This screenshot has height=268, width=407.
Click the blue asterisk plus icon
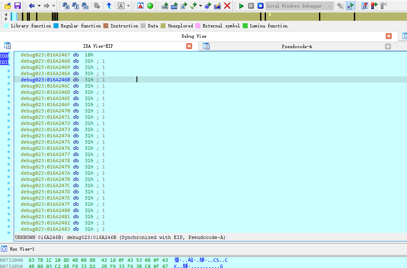pos(208,6)
